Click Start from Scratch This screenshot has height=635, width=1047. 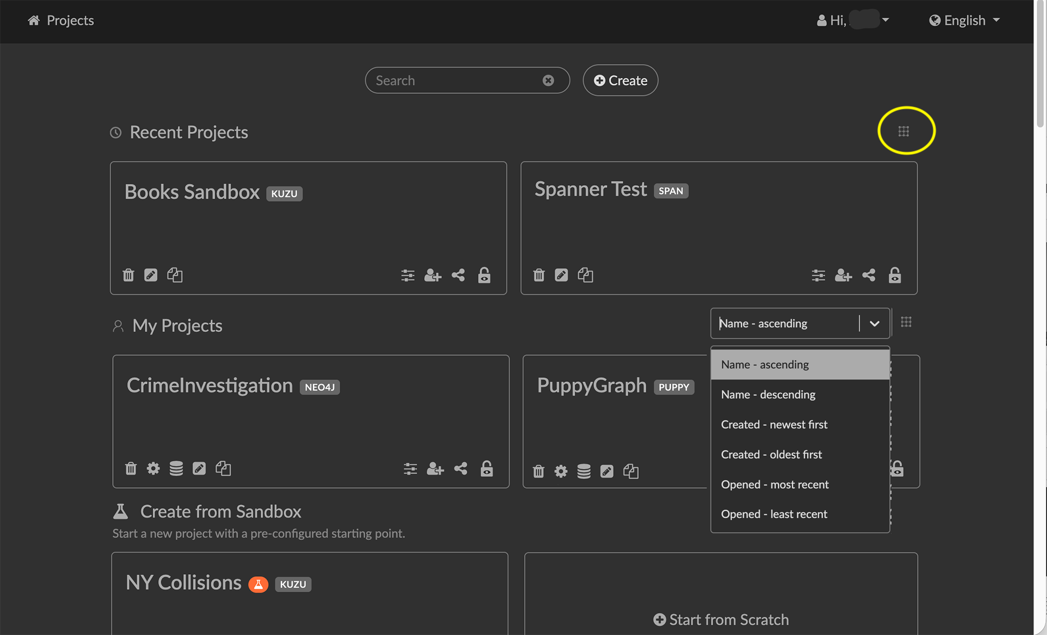(x=721, y=619)
